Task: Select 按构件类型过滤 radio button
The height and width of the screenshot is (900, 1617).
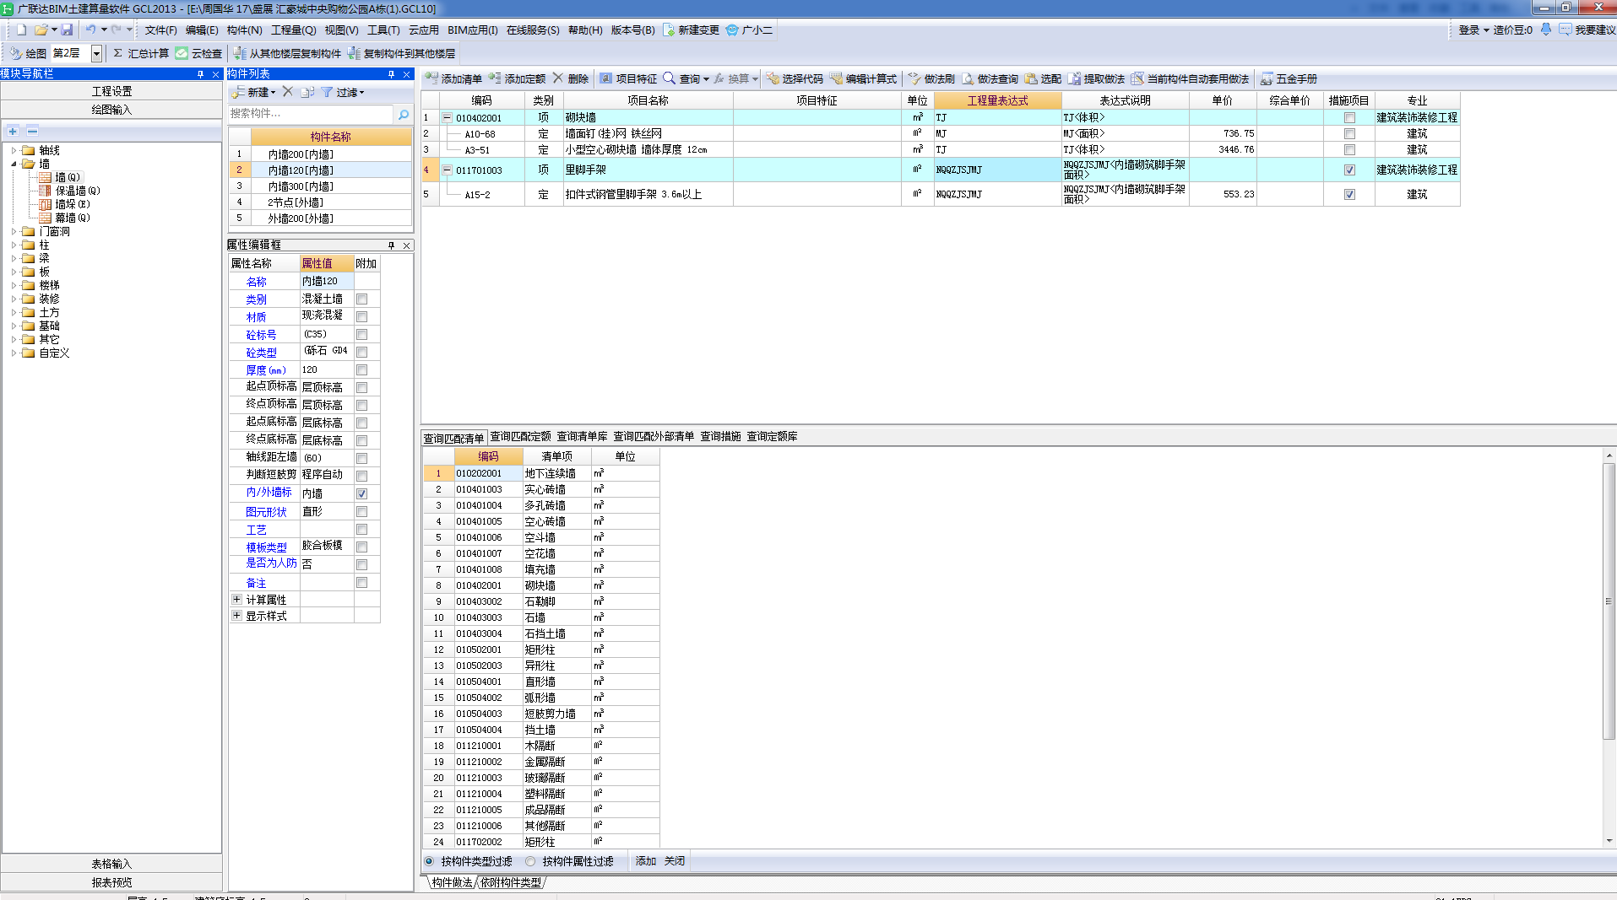Action: click(429, 861)
